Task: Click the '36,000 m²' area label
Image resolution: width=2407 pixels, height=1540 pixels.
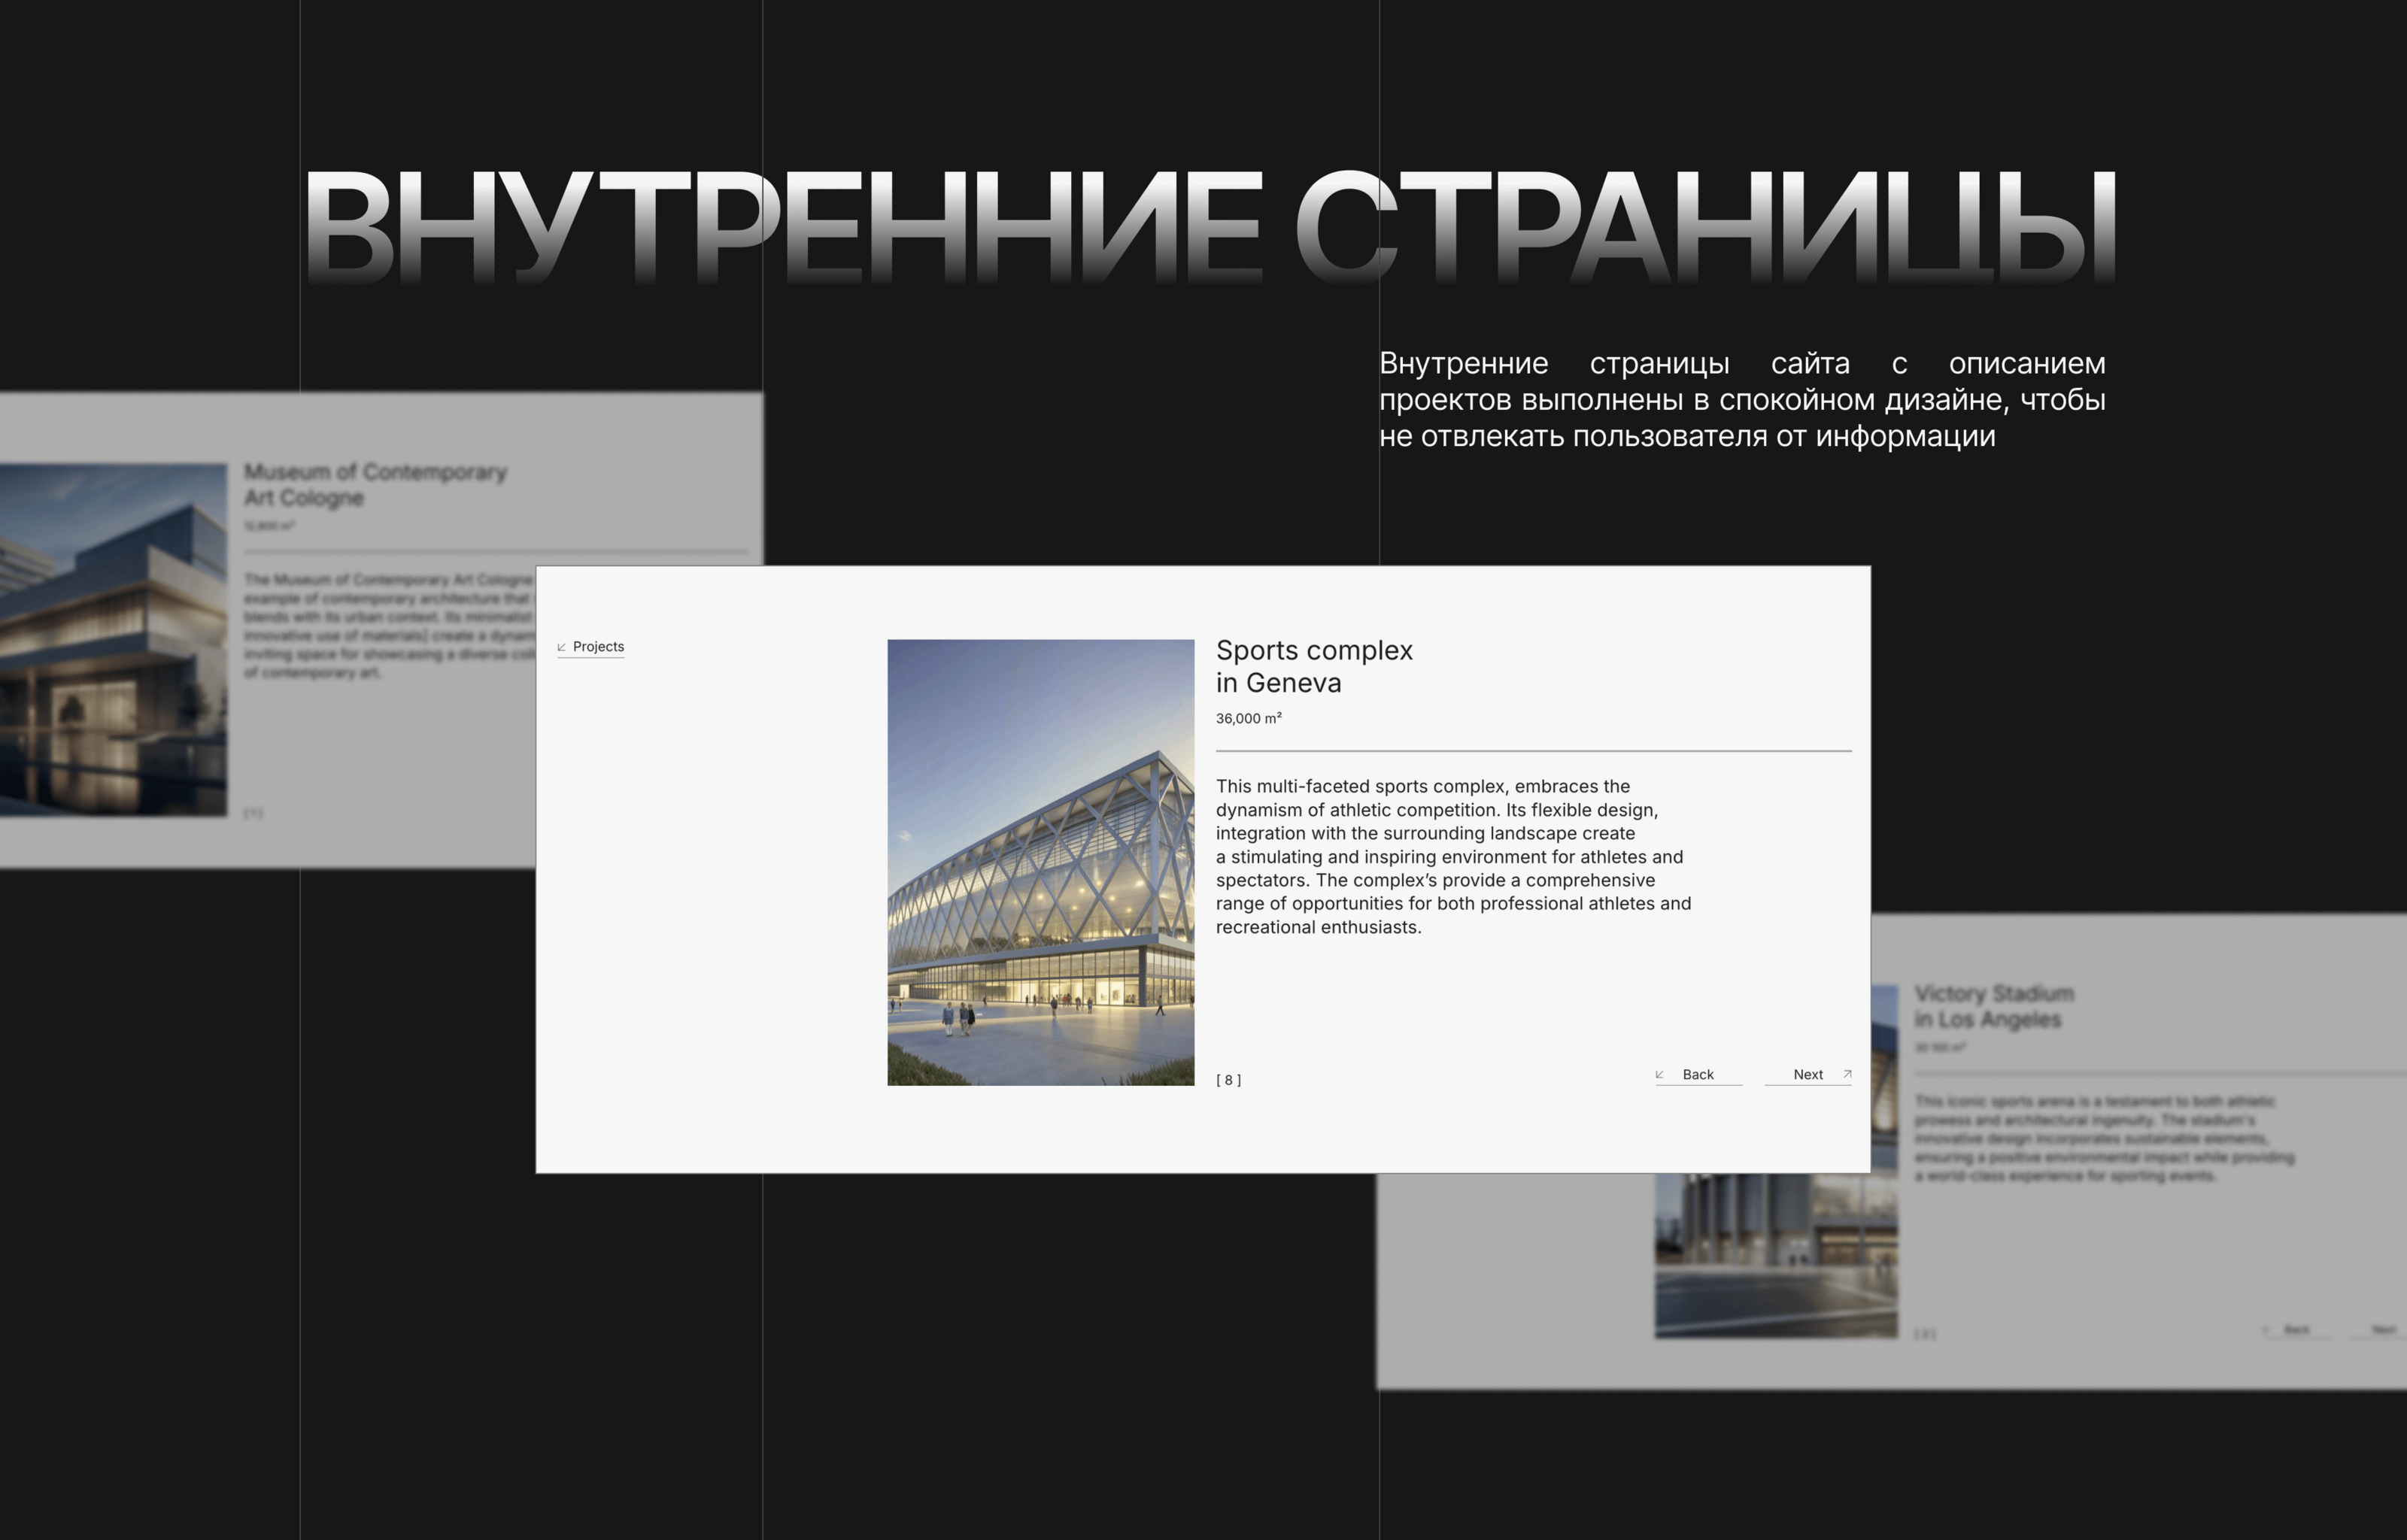Action: [1248, 718]
